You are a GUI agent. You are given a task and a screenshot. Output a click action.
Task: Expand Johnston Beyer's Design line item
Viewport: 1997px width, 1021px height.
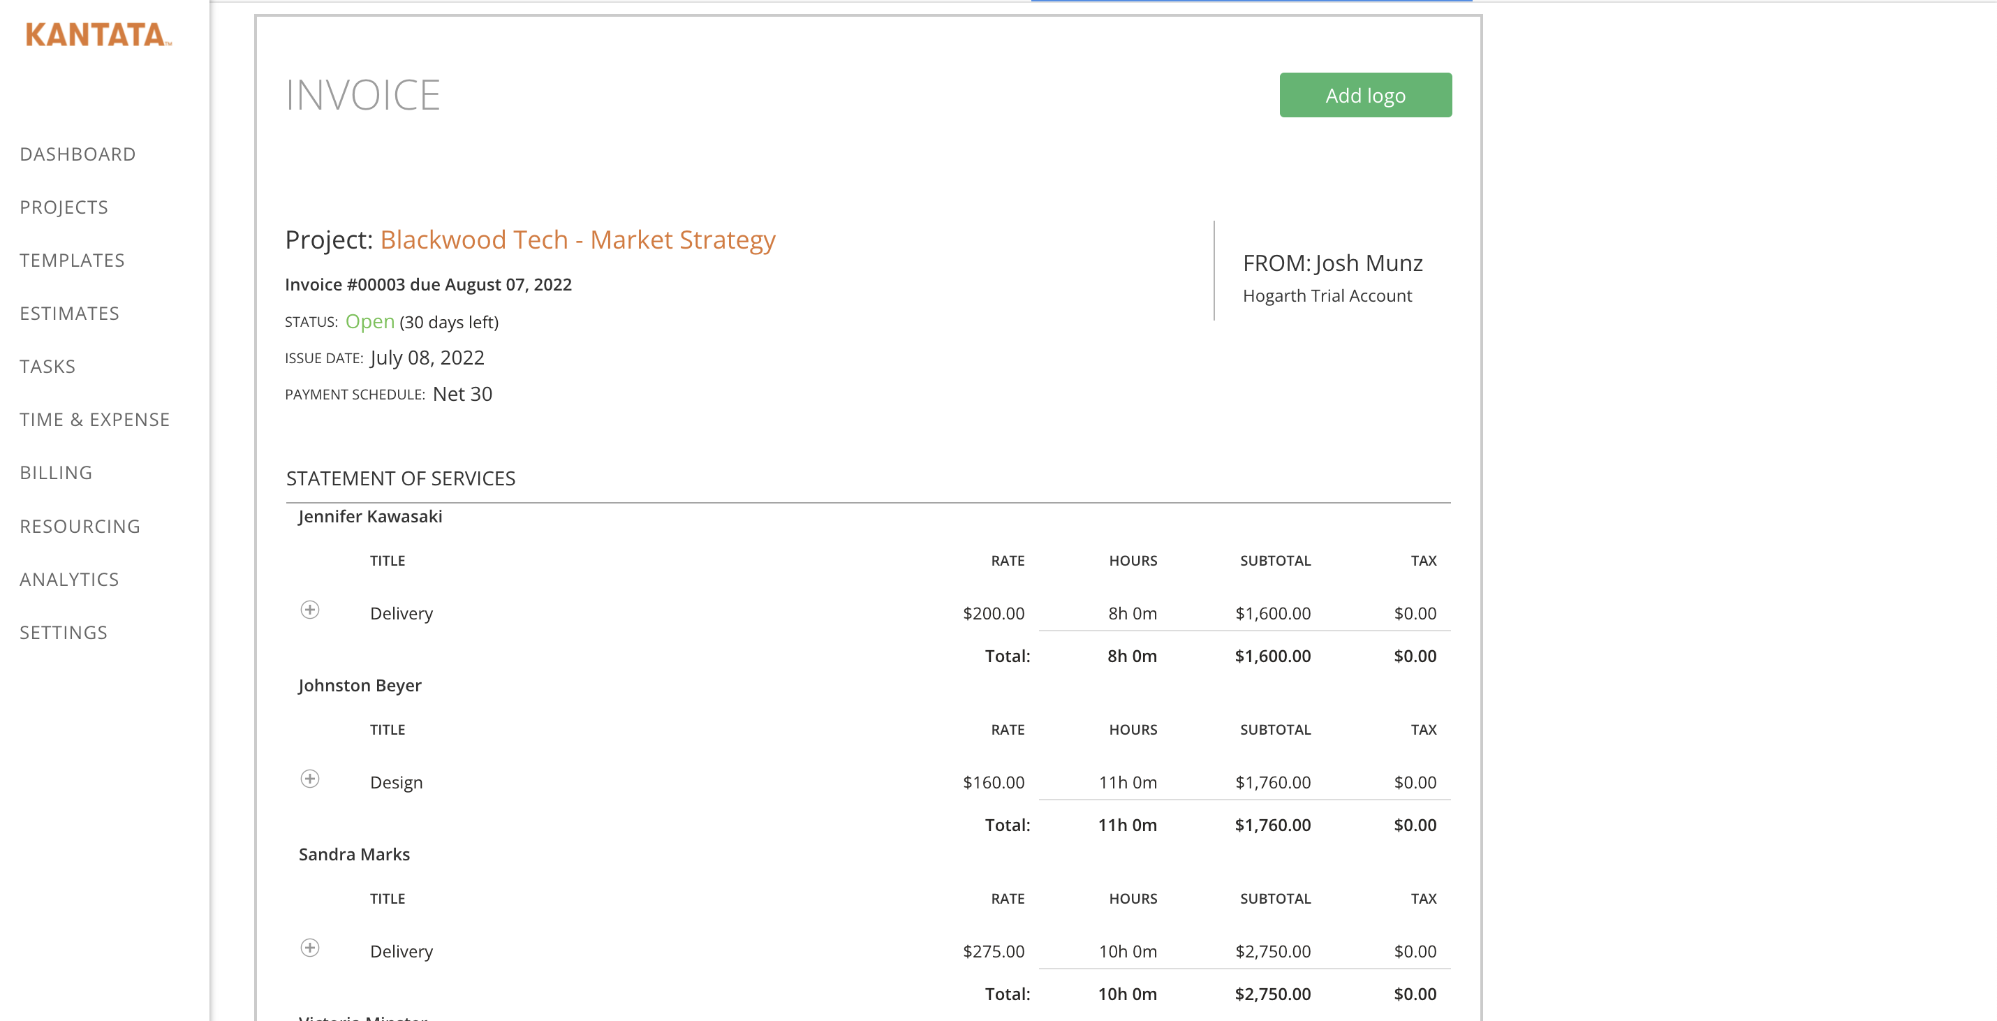pos(309,779)
